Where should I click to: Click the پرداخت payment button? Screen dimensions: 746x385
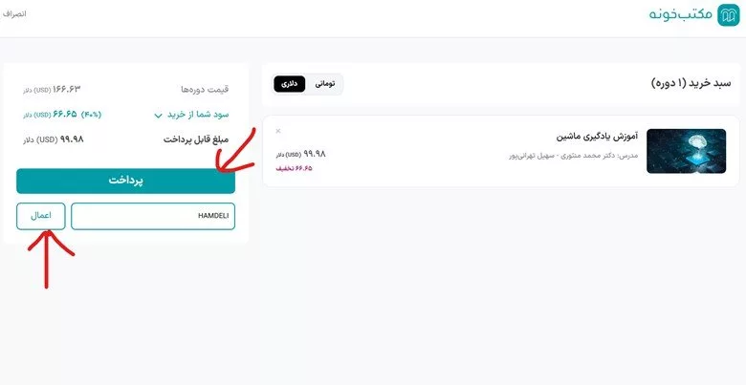tap(125, 181)
